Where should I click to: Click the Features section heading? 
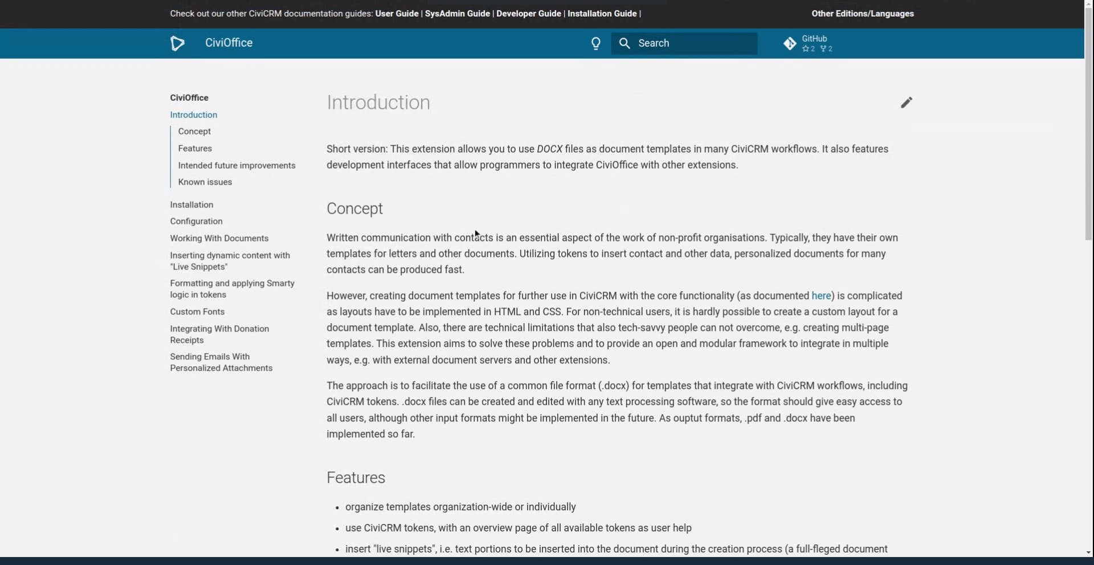[x=356, y=477]
